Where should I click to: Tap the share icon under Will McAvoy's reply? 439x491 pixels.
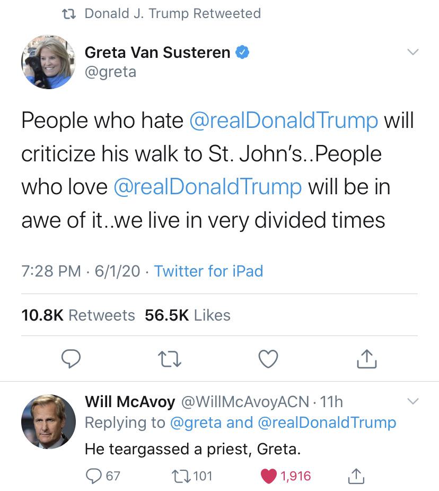(356, 477)
